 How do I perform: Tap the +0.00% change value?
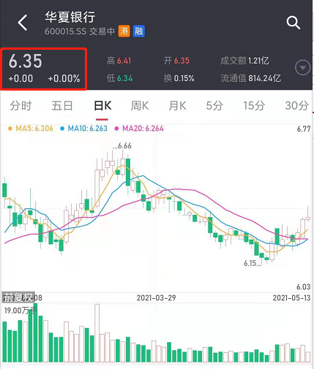[x=64, y=79]
